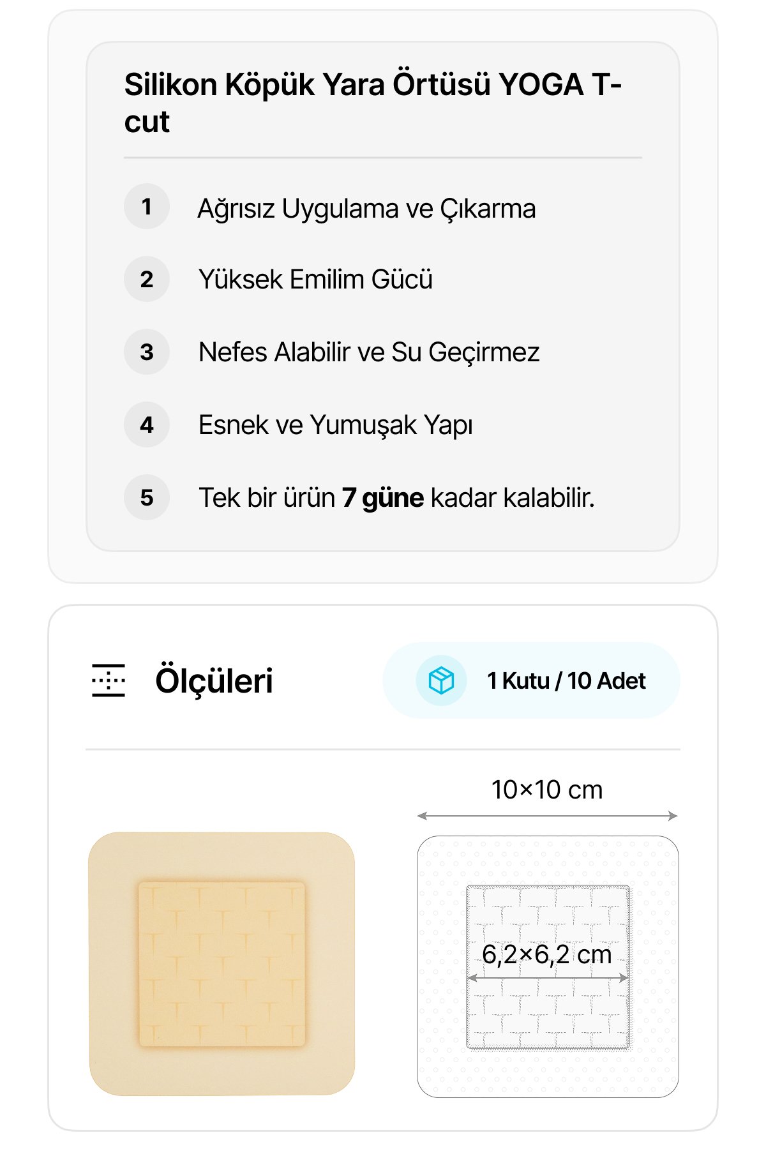The width and height of the screenshot is (766, 1149).
Task: Click the Ölçüleri section heading
Action: point(214,680)
